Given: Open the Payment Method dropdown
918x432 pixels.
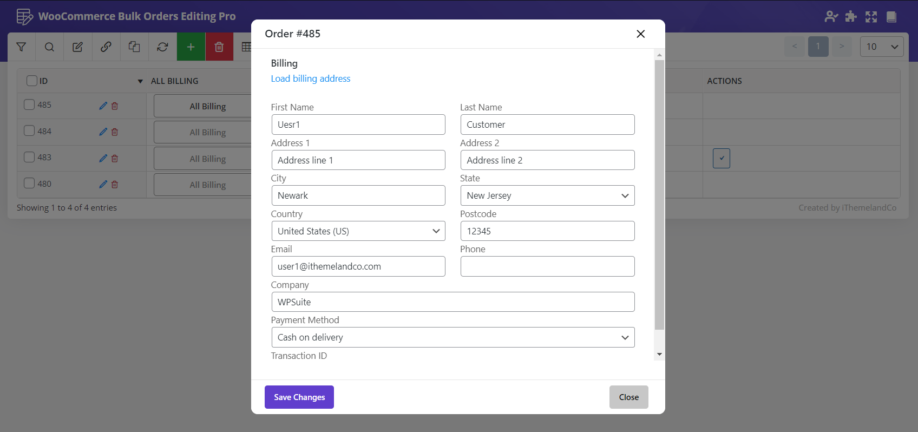Looking at the screenshot, I should tap(453, 337).
